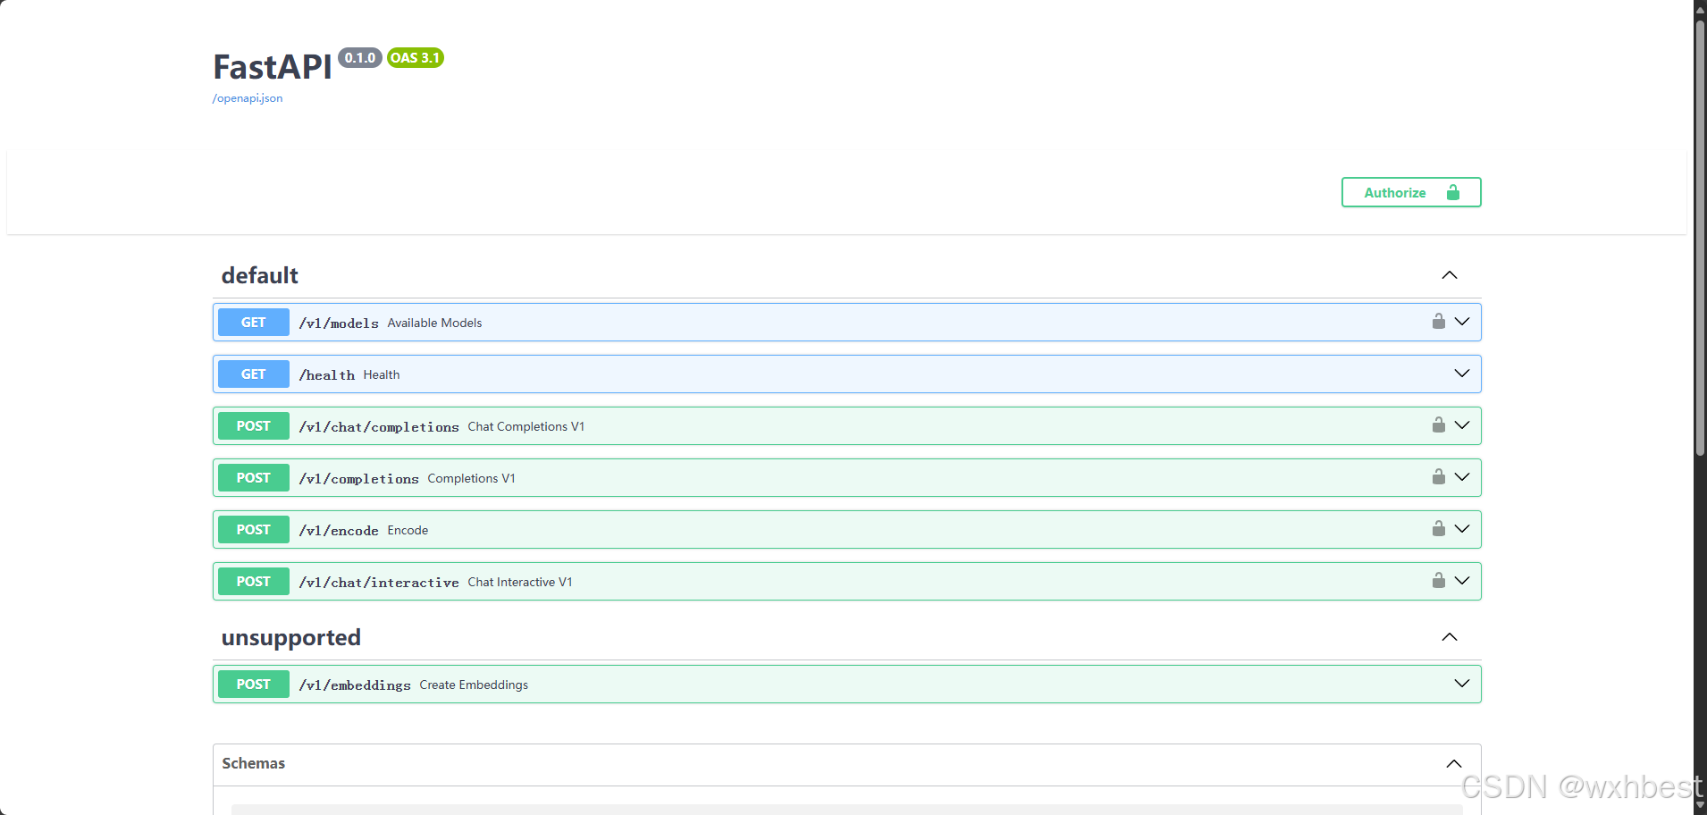Collapse the unsupported section arrow
The height and width of the screenshot is (815, 1707).
coord(1450,637)
